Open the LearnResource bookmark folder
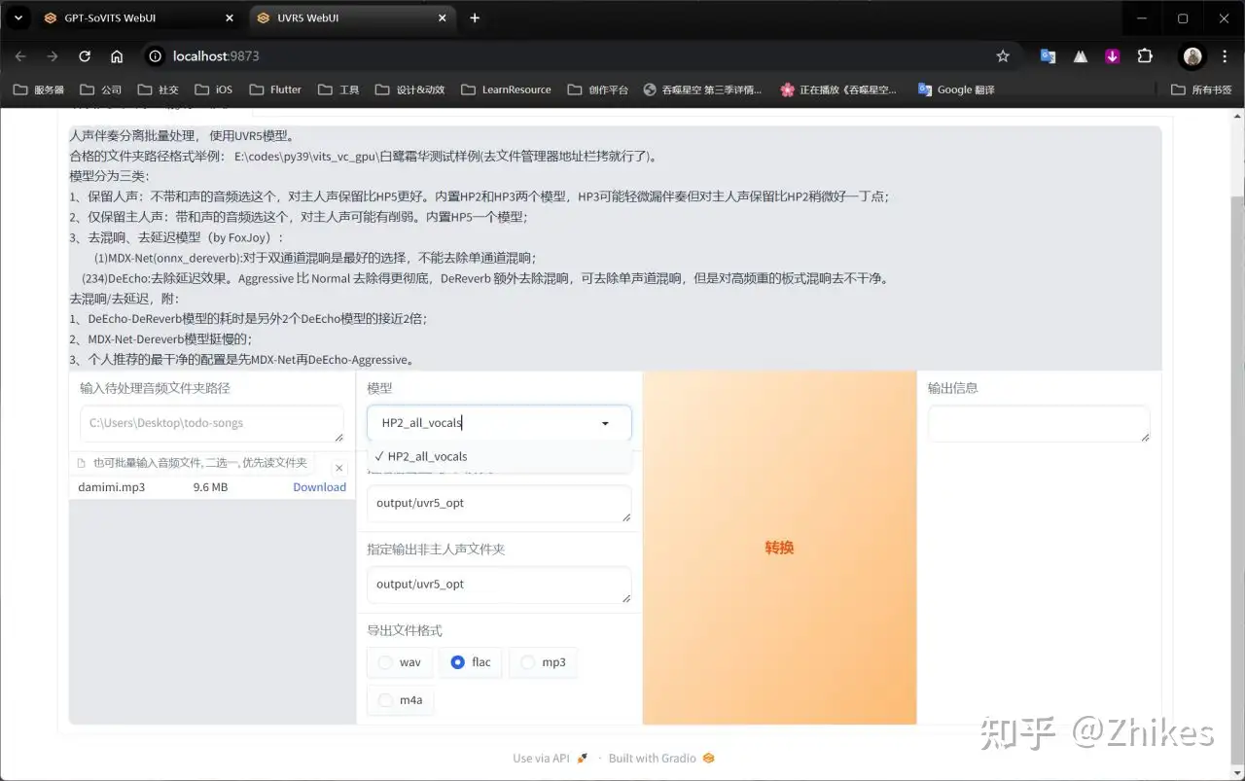 (507, 89)
